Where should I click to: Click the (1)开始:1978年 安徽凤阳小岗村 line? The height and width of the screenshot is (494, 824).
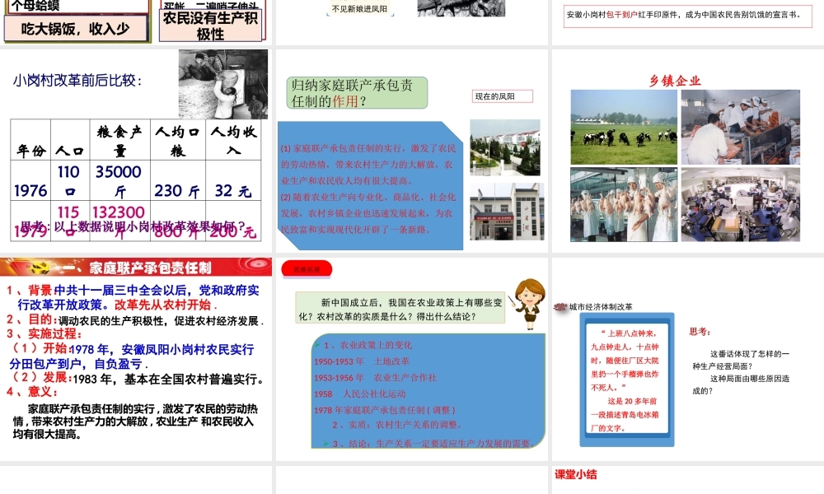[x=131, y=356]
